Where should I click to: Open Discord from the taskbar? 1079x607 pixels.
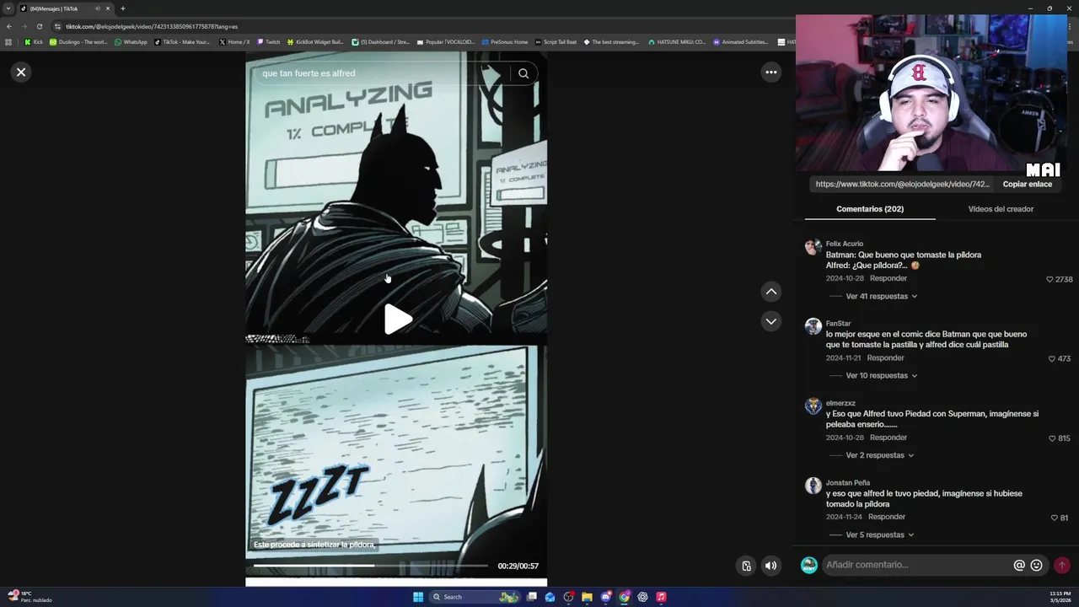605,597
